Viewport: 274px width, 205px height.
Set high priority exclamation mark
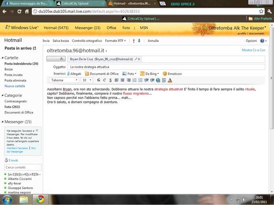coord(134,41)
